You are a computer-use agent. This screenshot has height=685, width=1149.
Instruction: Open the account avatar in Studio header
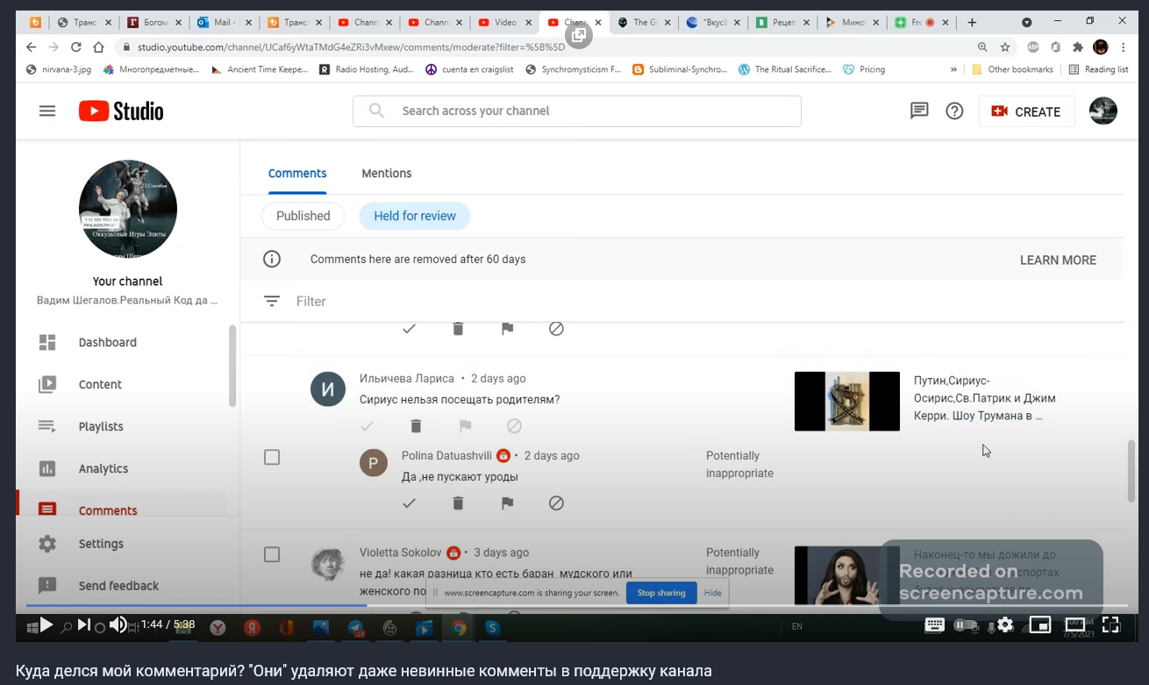coord(1103,111)
